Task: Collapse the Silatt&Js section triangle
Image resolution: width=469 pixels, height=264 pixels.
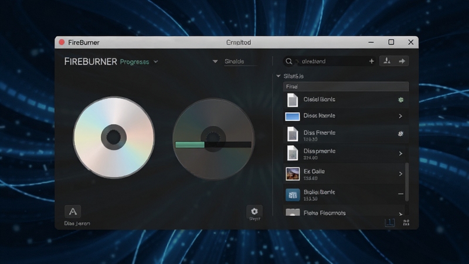Action: point(278,76)
